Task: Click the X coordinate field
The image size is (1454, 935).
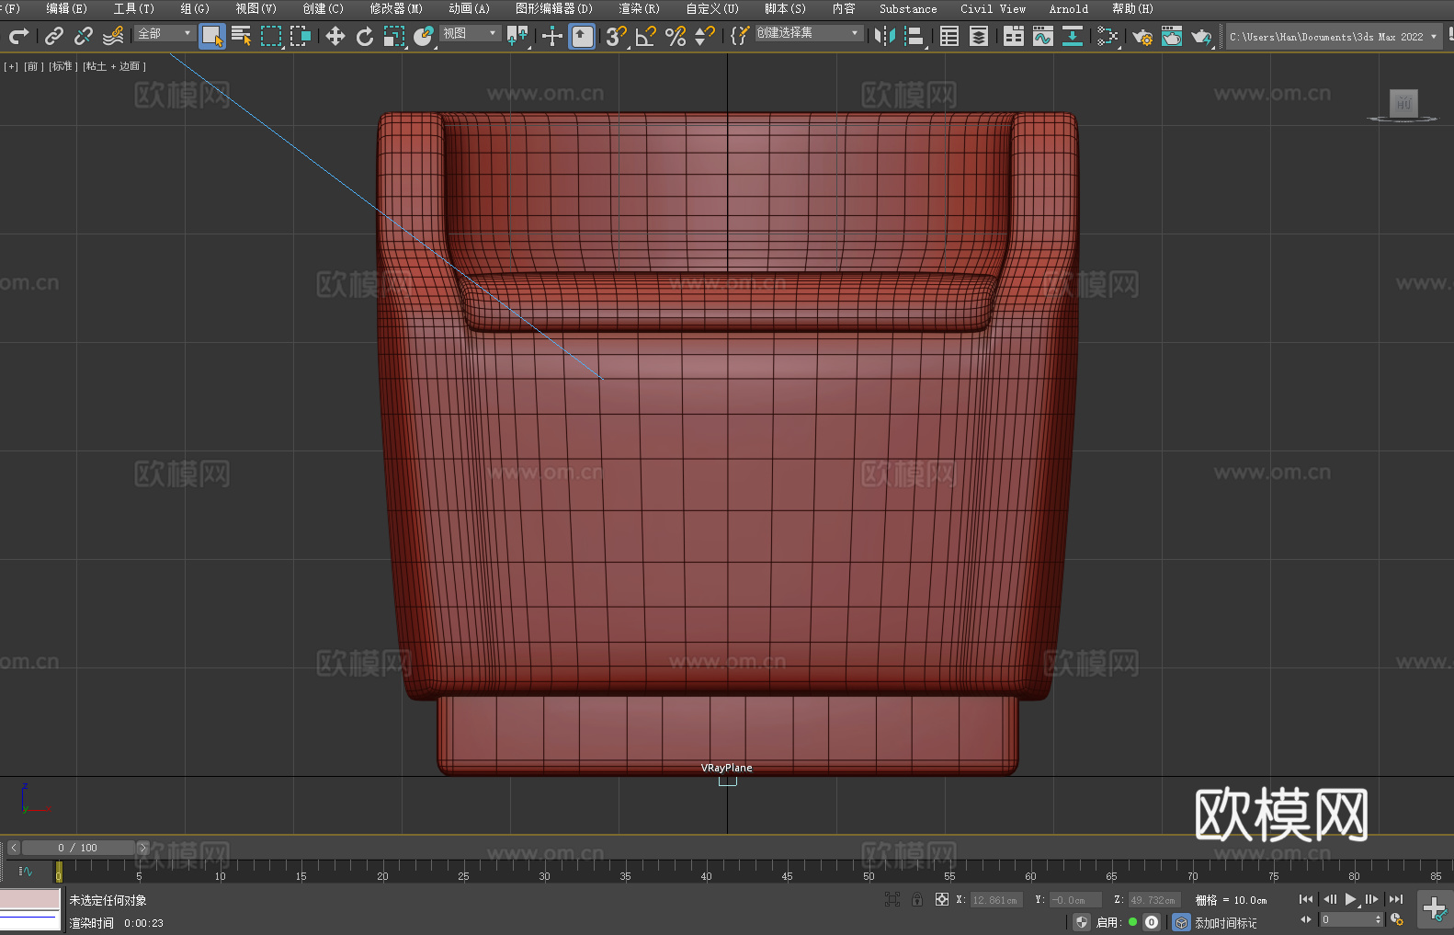Action: 996,900
